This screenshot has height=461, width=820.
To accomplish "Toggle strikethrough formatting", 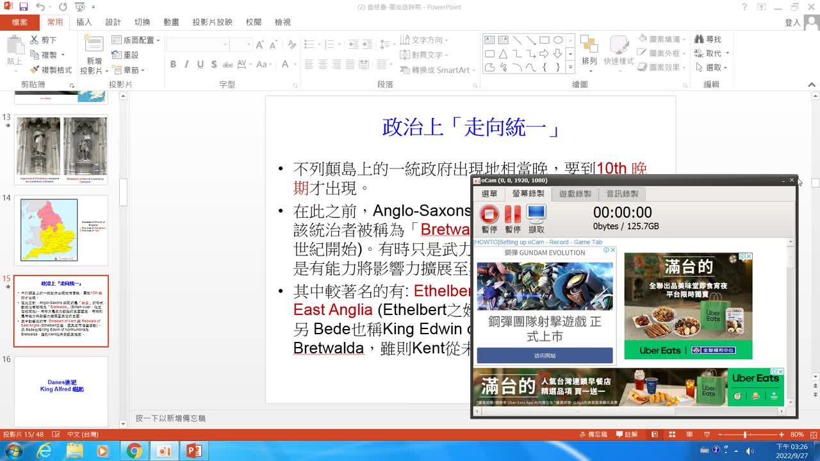I will [228, 65].
